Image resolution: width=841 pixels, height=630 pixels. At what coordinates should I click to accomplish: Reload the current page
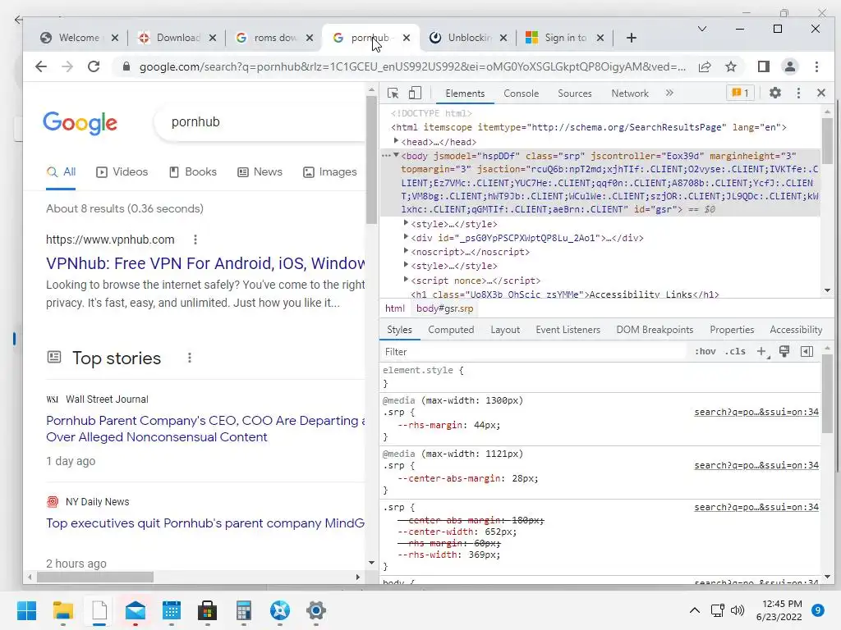[94, 66]
